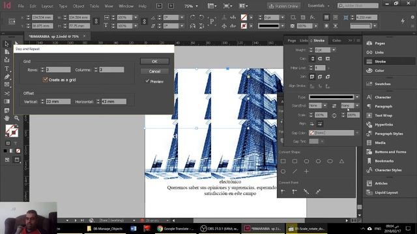Open the scale X percentage dropdown
417x234 pixels.
coord(136,18)
